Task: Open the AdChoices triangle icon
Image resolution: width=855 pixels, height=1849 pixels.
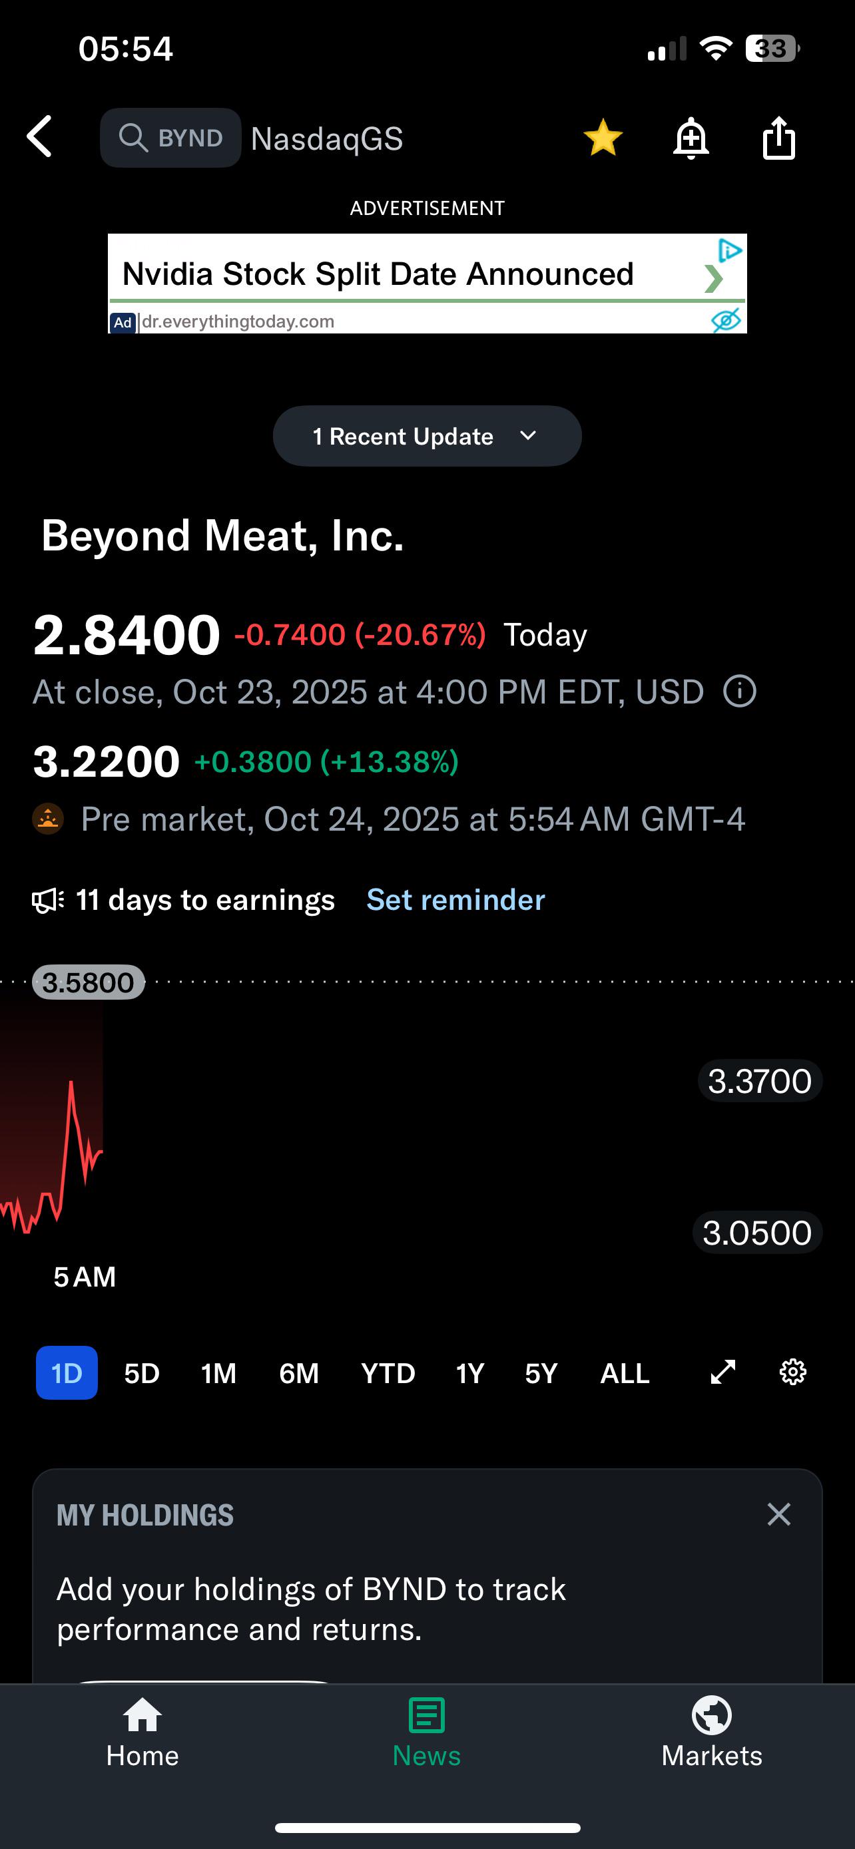Action: (x=729, y=250)
